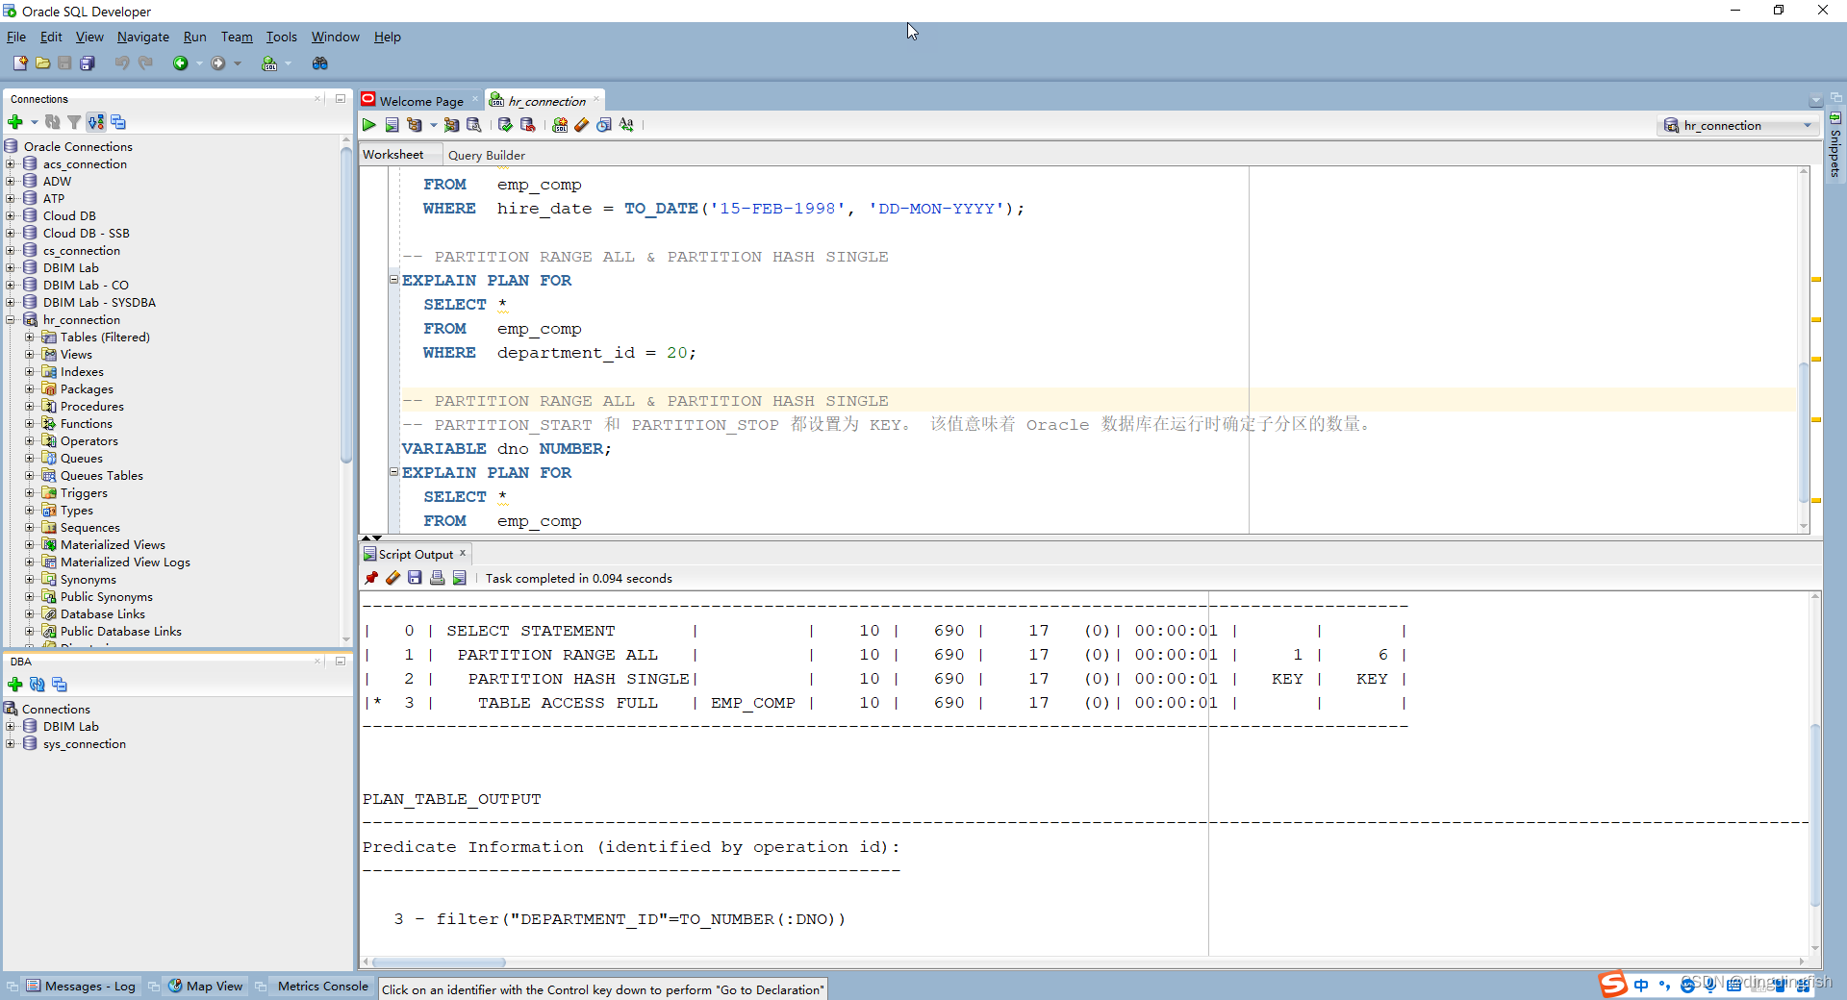1847x1000 pixels.
Task: Pin the Script Output results
Action: click(x=371, y=578)
